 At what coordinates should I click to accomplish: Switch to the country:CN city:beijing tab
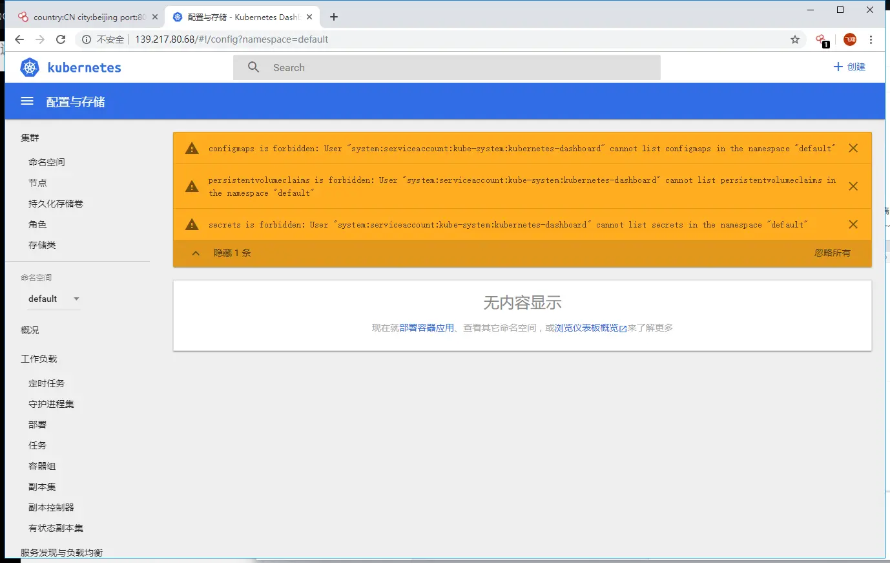(x=87, y=17)
